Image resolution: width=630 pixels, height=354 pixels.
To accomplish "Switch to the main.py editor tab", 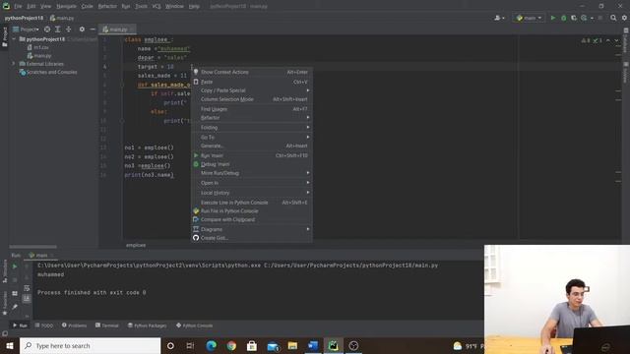I will (x=117, y=29).
